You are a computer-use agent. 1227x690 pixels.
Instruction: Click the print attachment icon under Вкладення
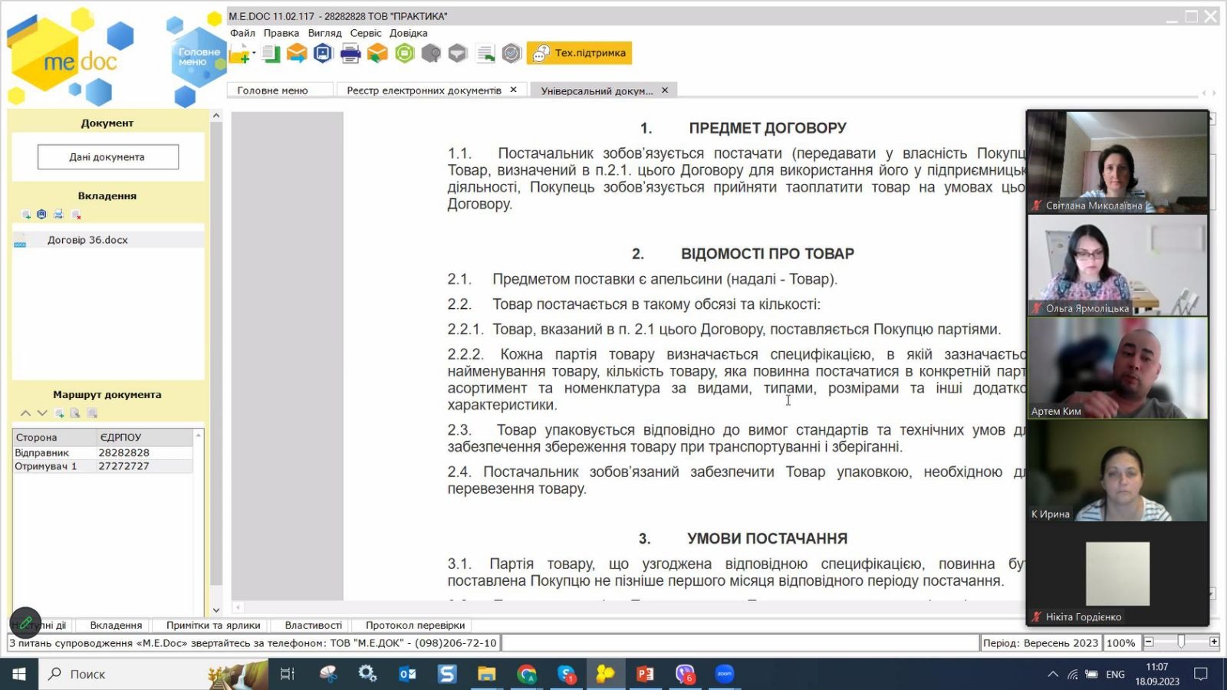(58, 214)
